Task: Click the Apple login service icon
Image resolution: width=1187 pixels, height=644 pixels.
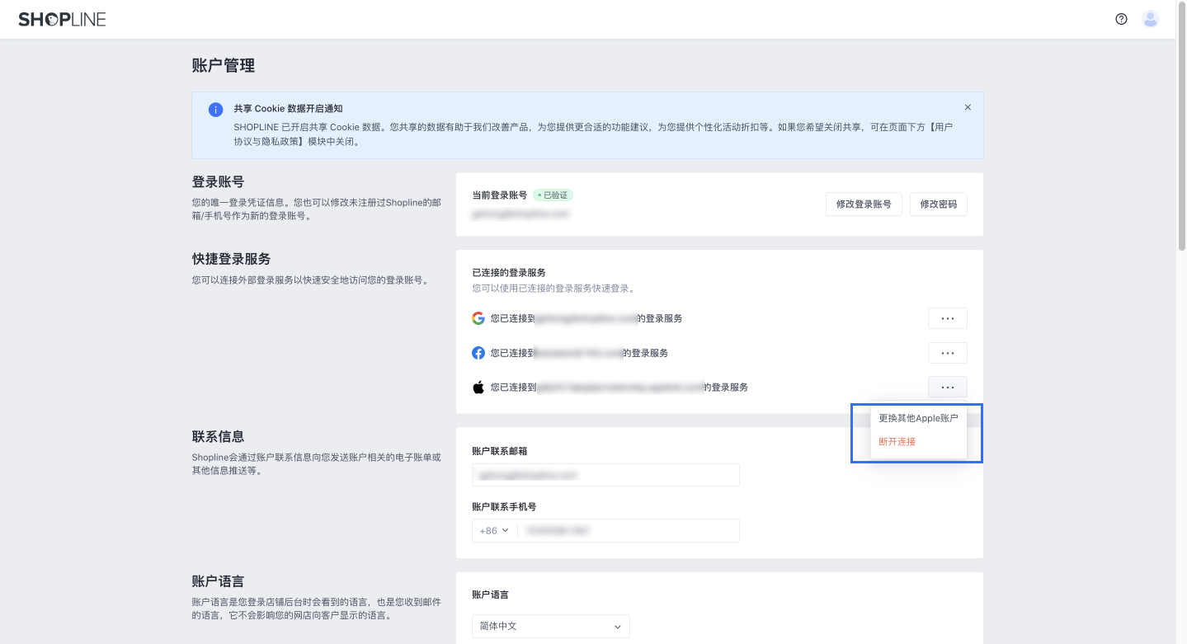Action: [478, 387]
